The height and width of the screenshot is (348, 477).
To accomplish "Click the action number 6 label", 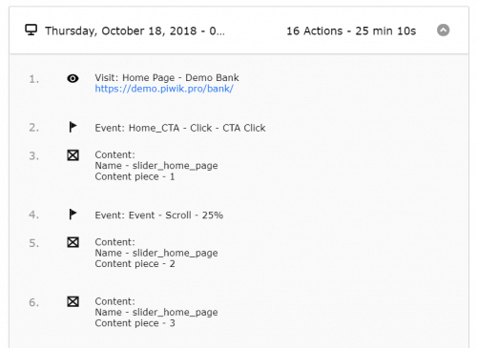I will click(x=34, y=302).
